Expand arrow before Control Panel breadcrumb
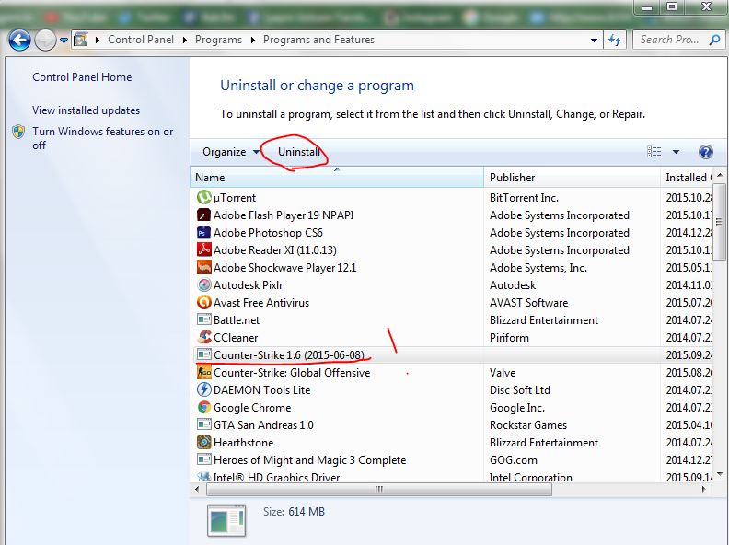 (98, 40)
